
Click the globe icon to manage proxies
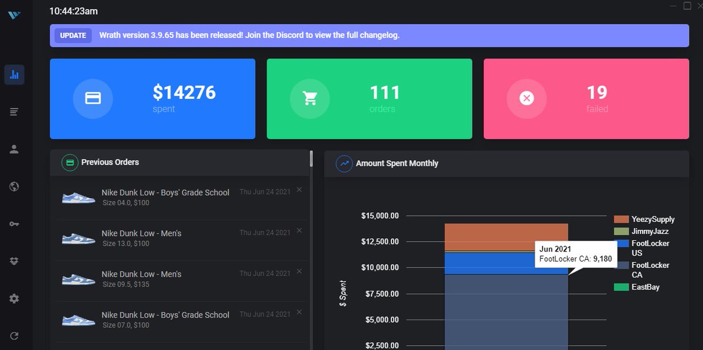(x=14, y=186)
